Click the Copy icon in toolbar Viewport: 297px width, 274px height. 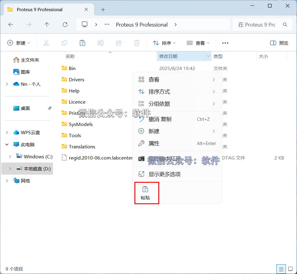coord(64,43)
